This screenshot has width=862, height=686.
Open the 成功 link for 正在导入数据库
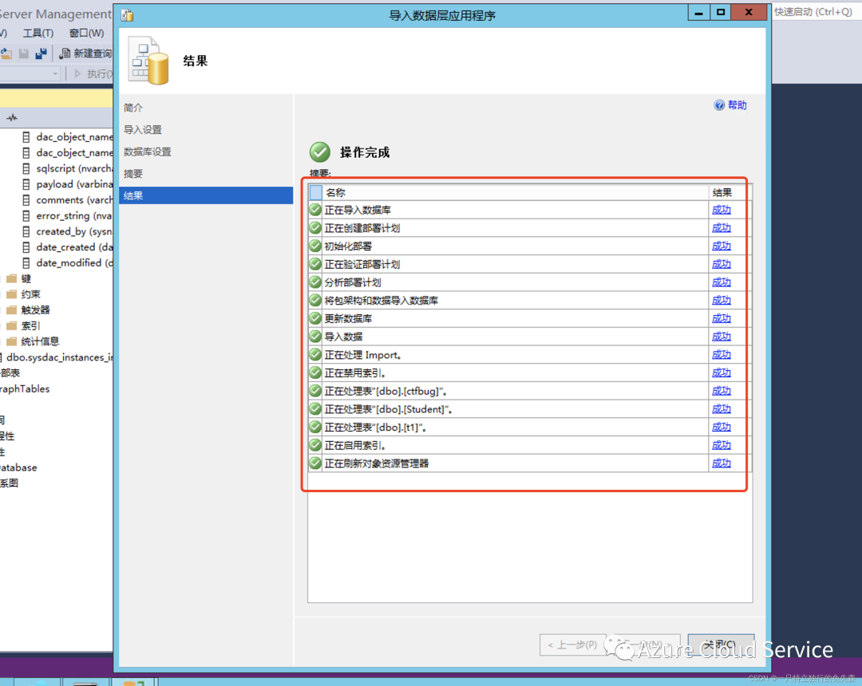click(722, 210)
